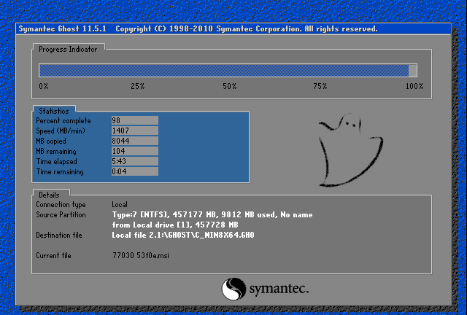
Task: Click the Speed value 1407
Action: pyautogui.click(x=134, y=131)
